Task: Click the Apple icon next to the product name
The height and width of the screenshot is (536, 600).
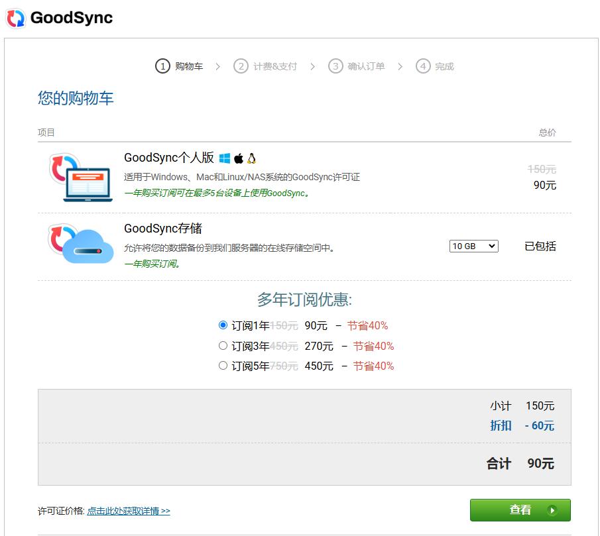Action: point(239,158)
